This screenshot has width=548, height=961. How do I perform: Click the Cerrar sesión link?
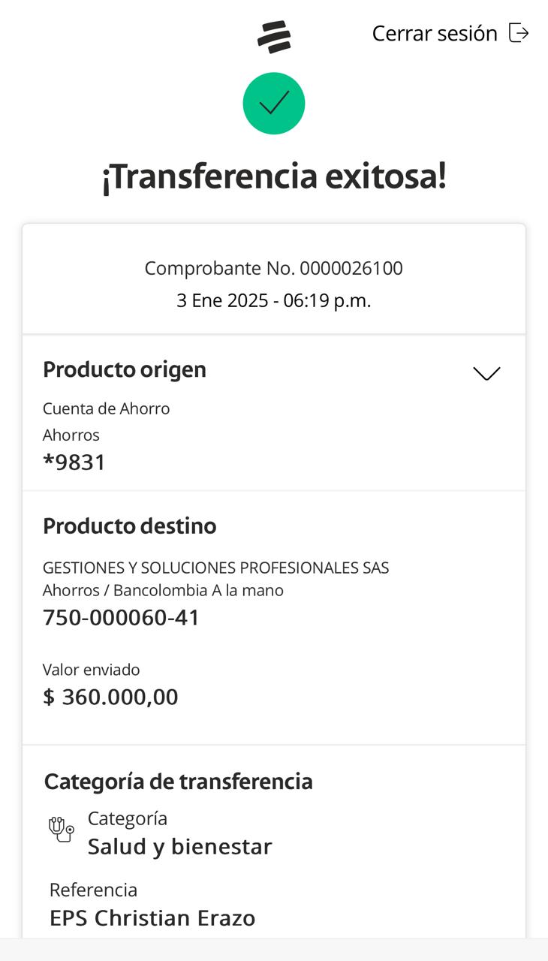click(x=435, y=34)
